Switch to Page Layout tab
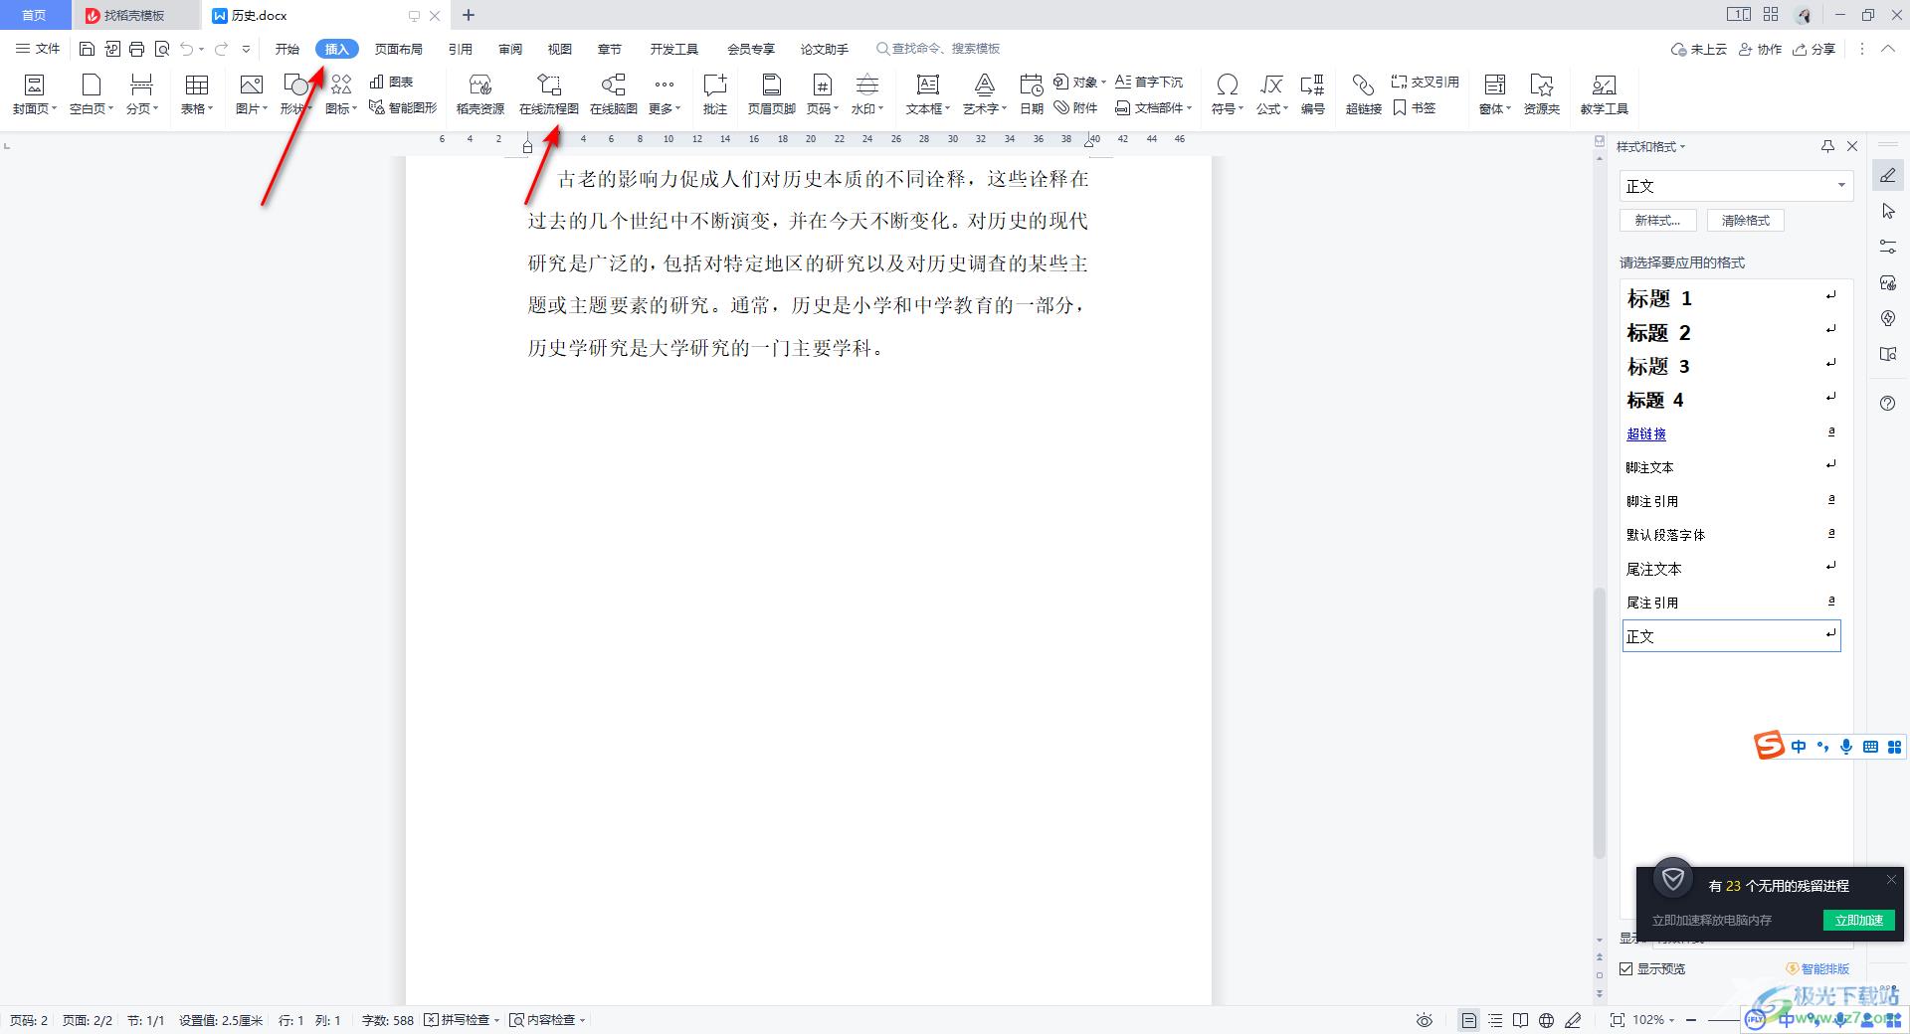1910x1034 pixels. 398,49
